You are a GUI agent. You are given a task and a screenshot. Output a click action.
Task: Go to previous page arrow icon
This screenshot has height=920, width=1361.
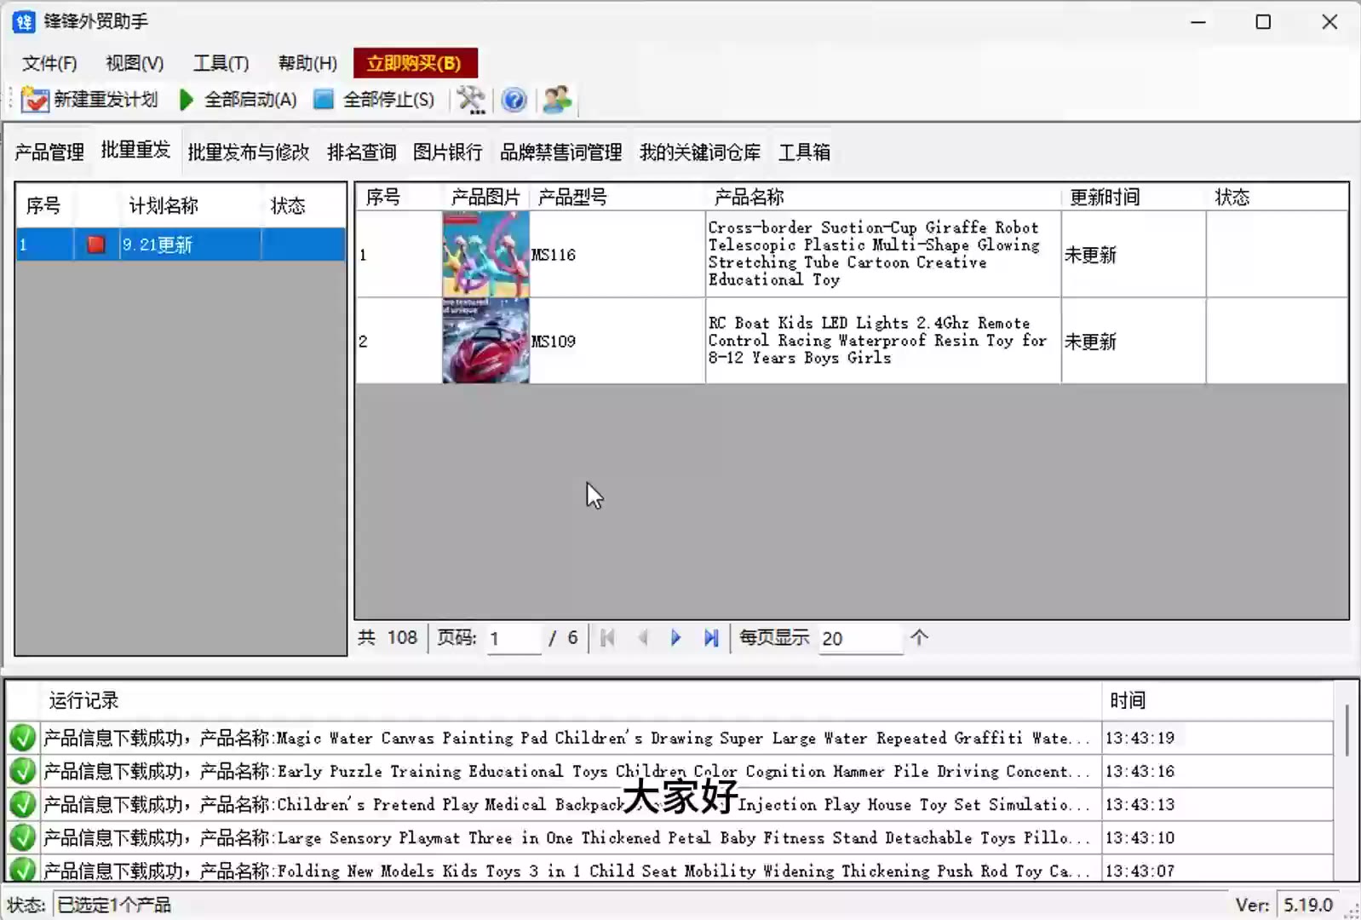(642, 637)
